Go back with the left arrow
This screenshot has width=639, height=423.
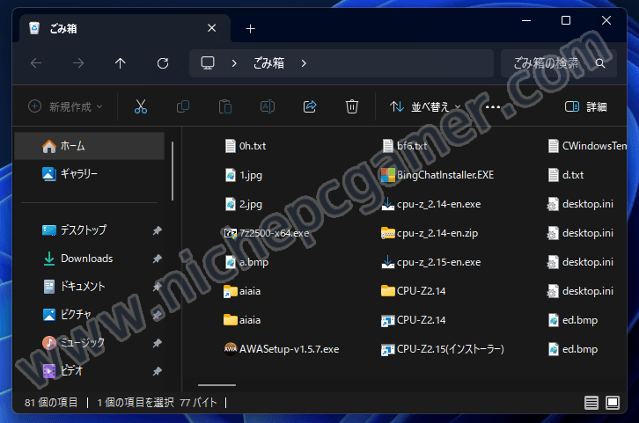tap(36, 63)
